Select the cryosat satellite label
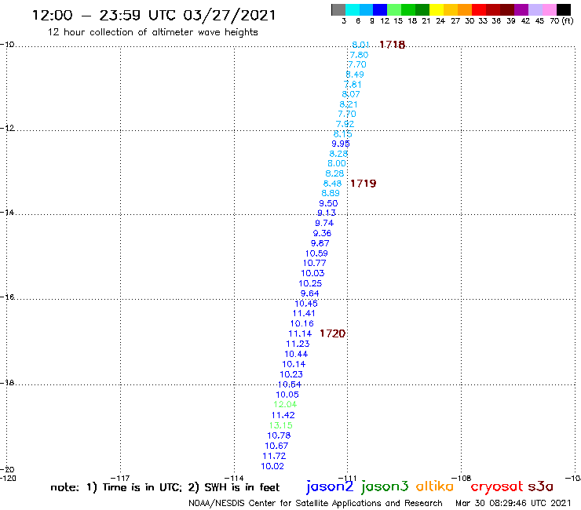This screenshot has width=581, height=510. [x=497, y=486]
